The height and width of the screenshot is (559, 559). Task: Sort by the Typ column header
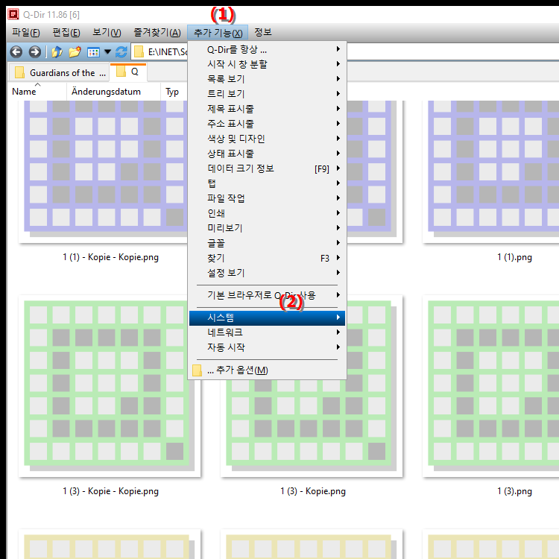pyautogui.click(x=174, y=92)
